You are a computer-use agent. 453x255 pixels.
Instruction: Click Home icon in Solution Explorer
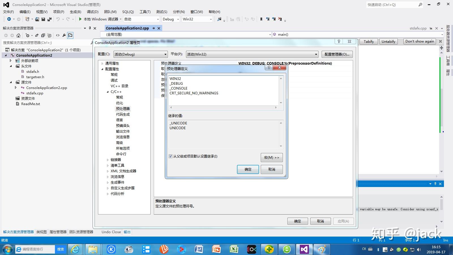(18, 35)
